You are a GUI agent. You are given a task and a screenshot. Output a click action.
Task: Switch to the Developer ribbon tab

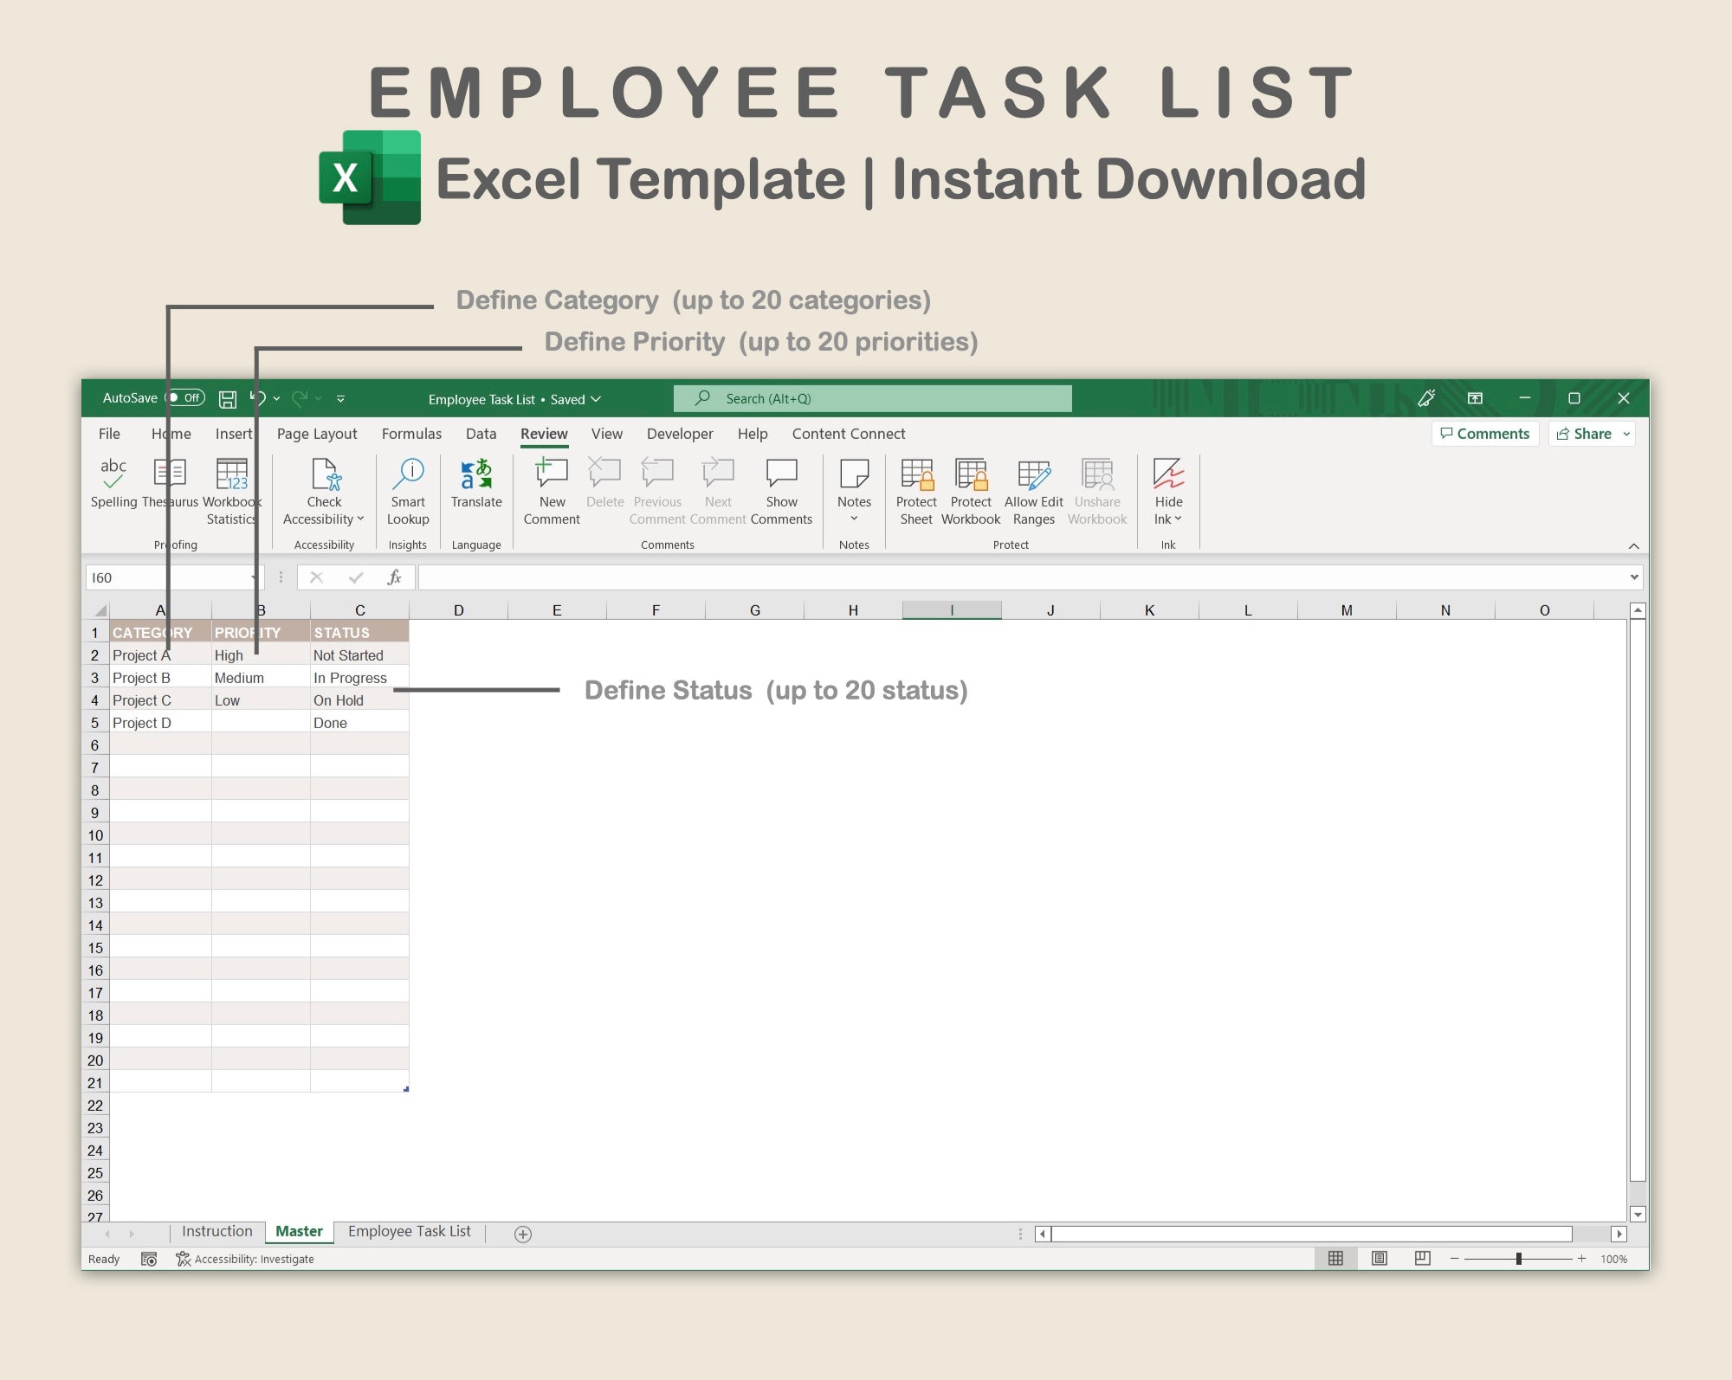click(679, 434)
